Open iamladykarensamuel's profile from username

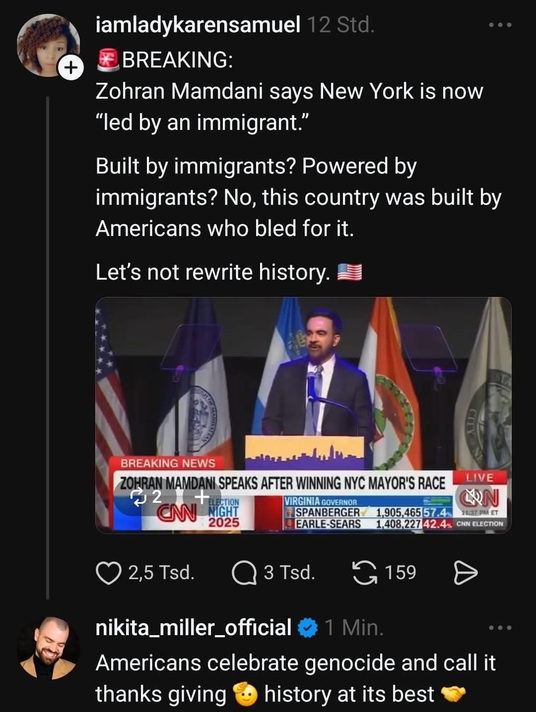[198, 25]
